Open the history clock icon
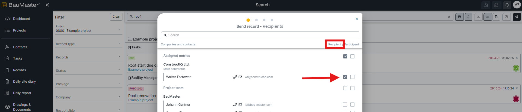522x112 pixels. pos(506,17)
